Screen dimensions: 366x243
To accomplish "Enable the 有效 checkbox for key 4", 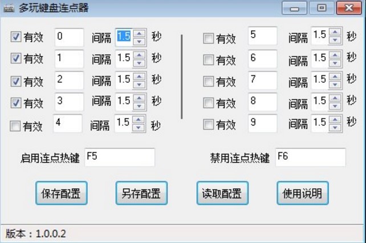I will [x=15, y=126].
